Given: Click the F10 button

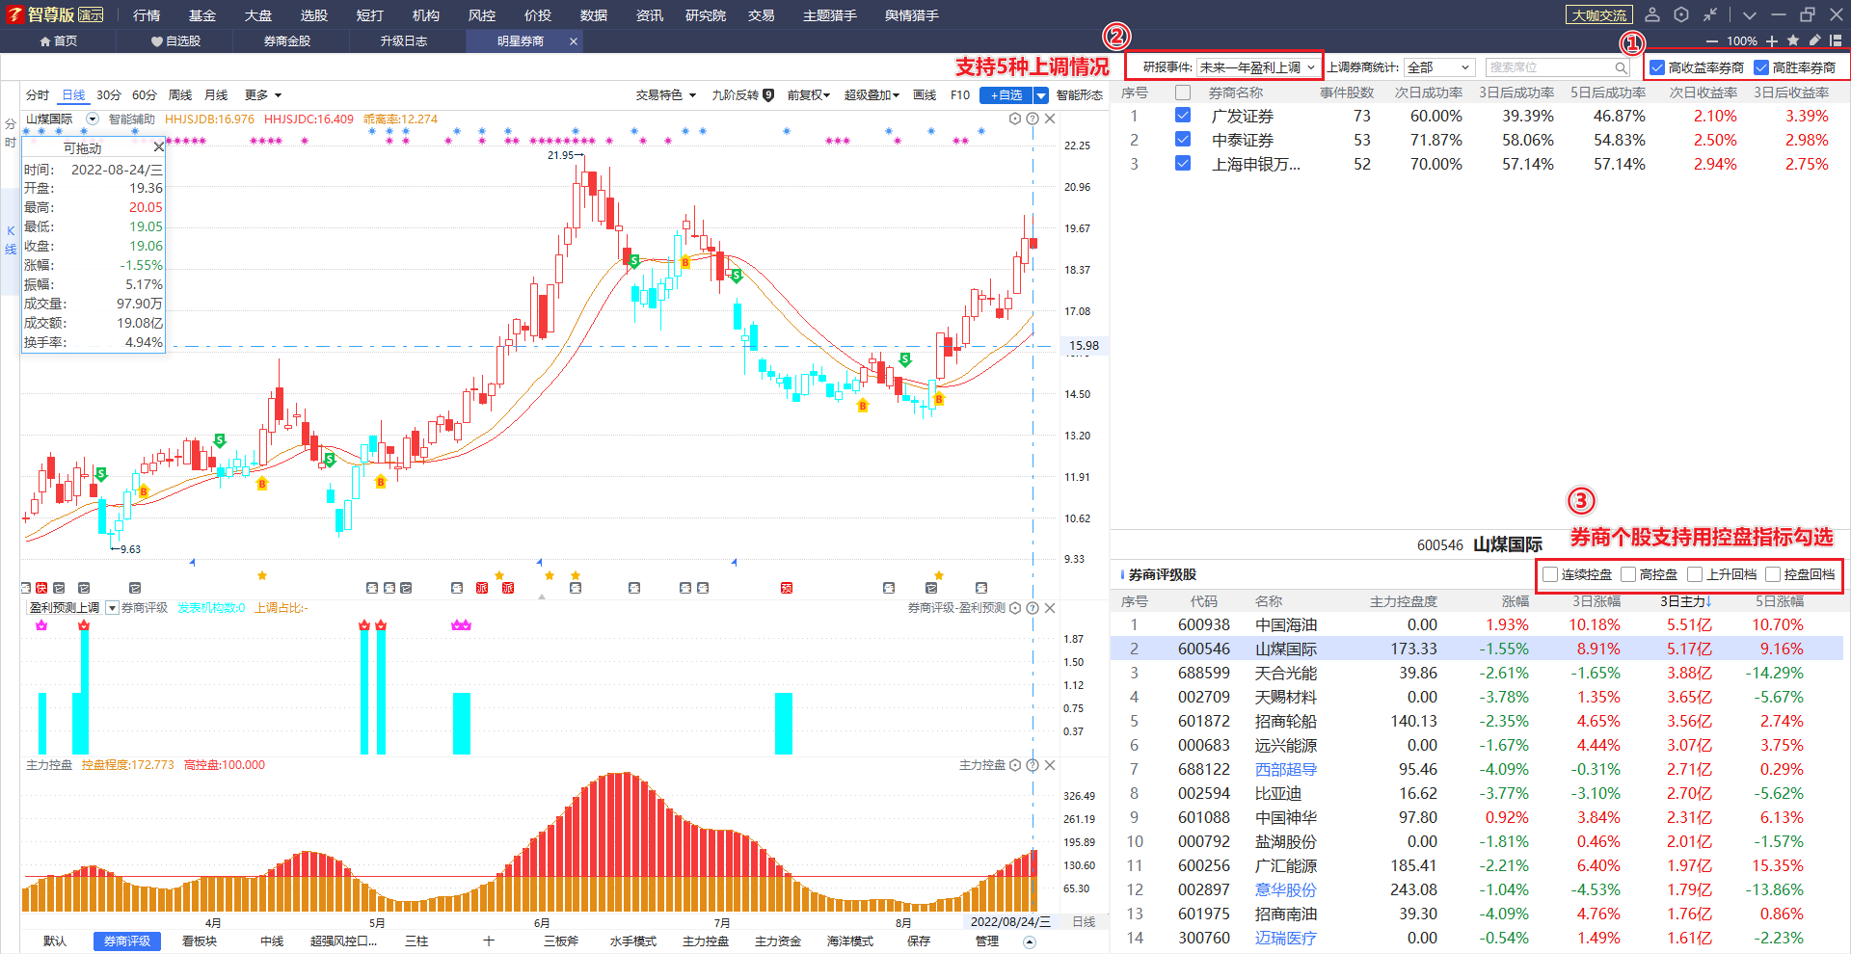Looking at the screenshot, I should [x=960, y=95].
